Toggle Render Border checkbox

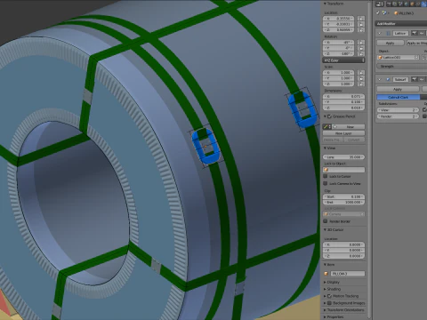click(x=326, y=221)
